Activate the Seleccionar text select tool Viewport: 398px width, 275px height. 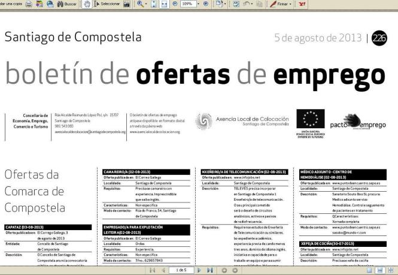tap(107, 4)
